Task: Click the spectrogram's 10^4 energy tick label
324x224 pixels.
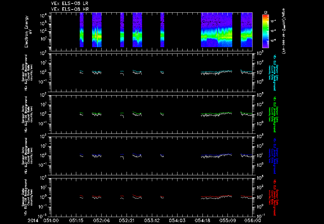Action: click(44, 16)
